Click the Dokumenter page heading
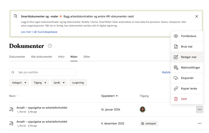This screenshot has height=133, width=209. 27,46
